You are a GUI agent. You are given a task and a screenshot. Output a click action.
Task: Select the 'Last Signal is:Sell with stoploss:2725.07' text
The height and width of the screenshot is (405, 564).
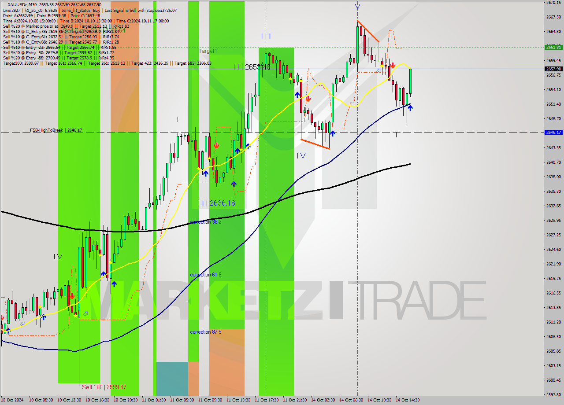click(141, 10)
